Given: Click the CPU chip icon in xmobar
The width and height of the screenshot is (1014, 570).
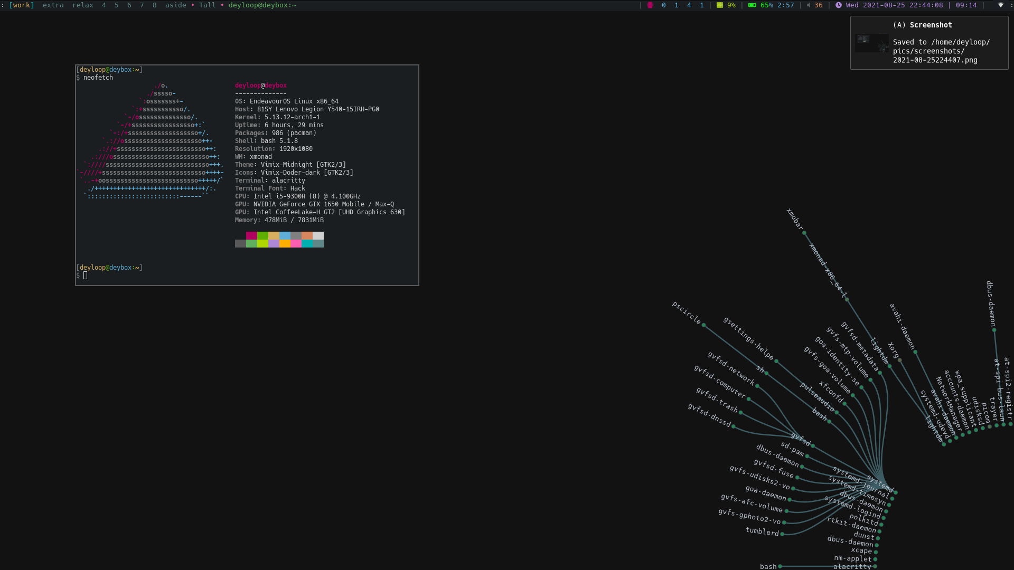Looking at the screenshot, I should pos(650,5).
